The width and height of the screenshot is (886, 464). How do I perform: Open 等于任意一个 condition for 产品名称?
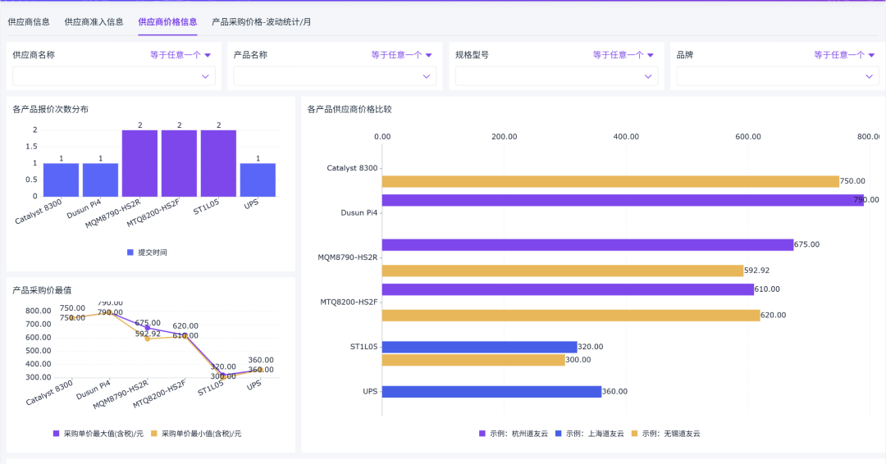pos(401,55)
